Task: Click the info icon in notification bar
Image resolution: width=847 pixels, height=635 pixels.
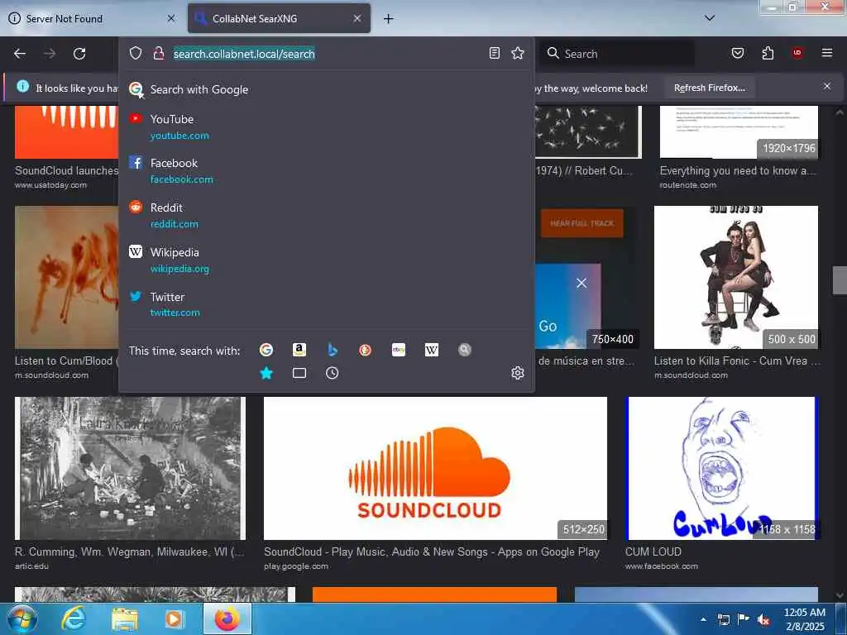Action: coord(22,86)
